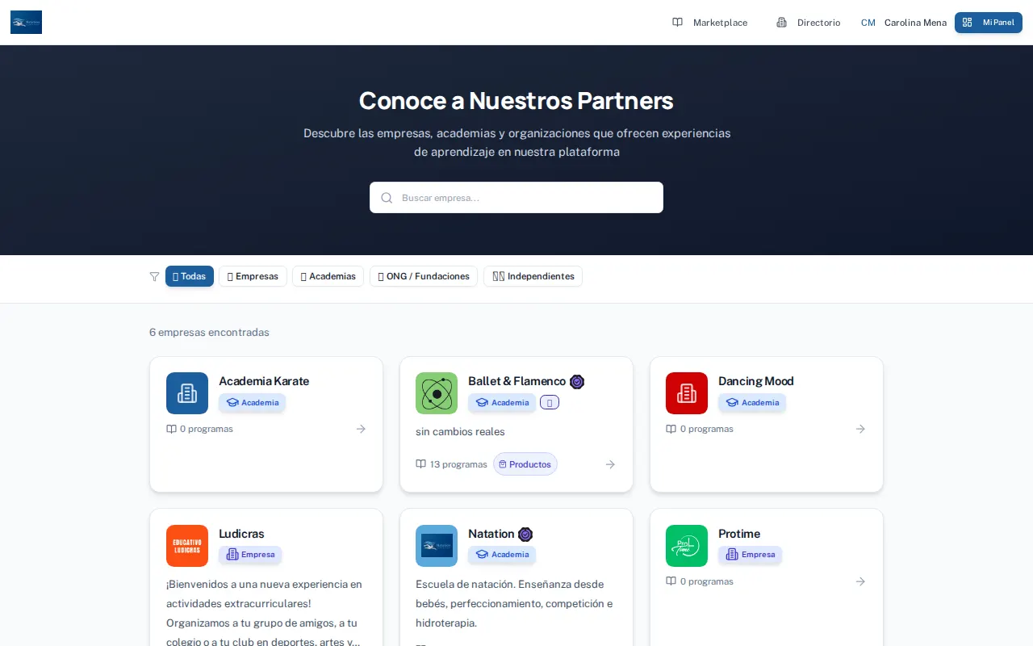The height and width of the screenshot is (646, 1033).
Task: Click the Empresa badge on Ludicras
Action: click(250, 555)
